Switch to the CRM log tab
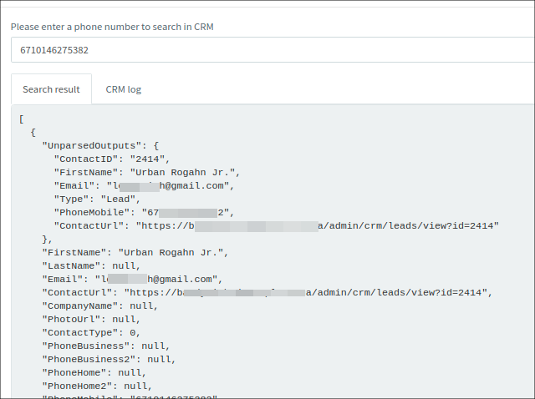This screenshot has width=535, height=399. click(x=123, y=89)
